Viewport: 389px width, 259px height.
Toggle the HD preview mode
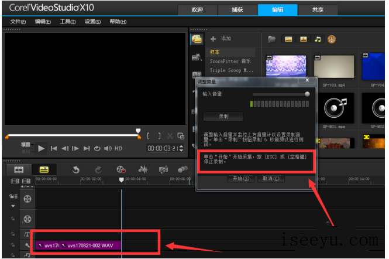click(118, 148)
